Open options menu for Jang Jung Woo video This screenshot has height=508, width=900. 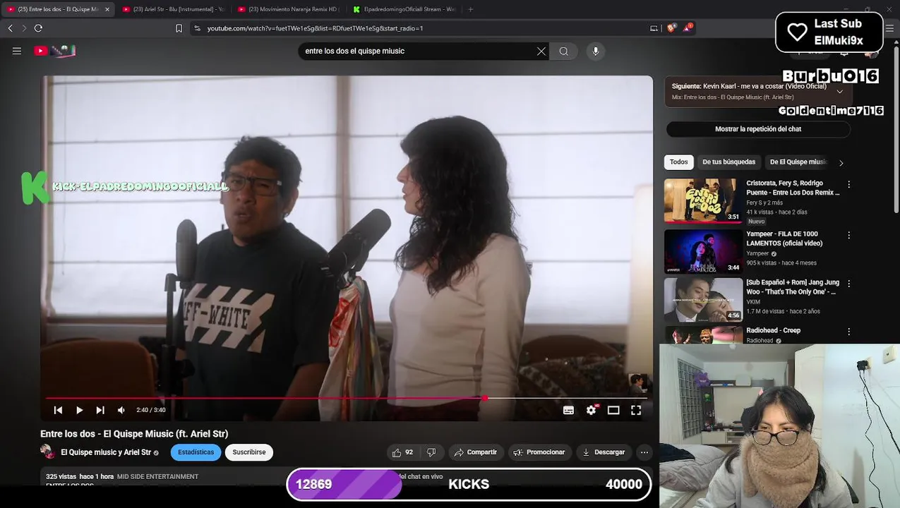tap(848, 284)
